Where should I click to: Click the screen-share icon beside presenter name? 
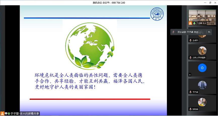coord(6,113)
